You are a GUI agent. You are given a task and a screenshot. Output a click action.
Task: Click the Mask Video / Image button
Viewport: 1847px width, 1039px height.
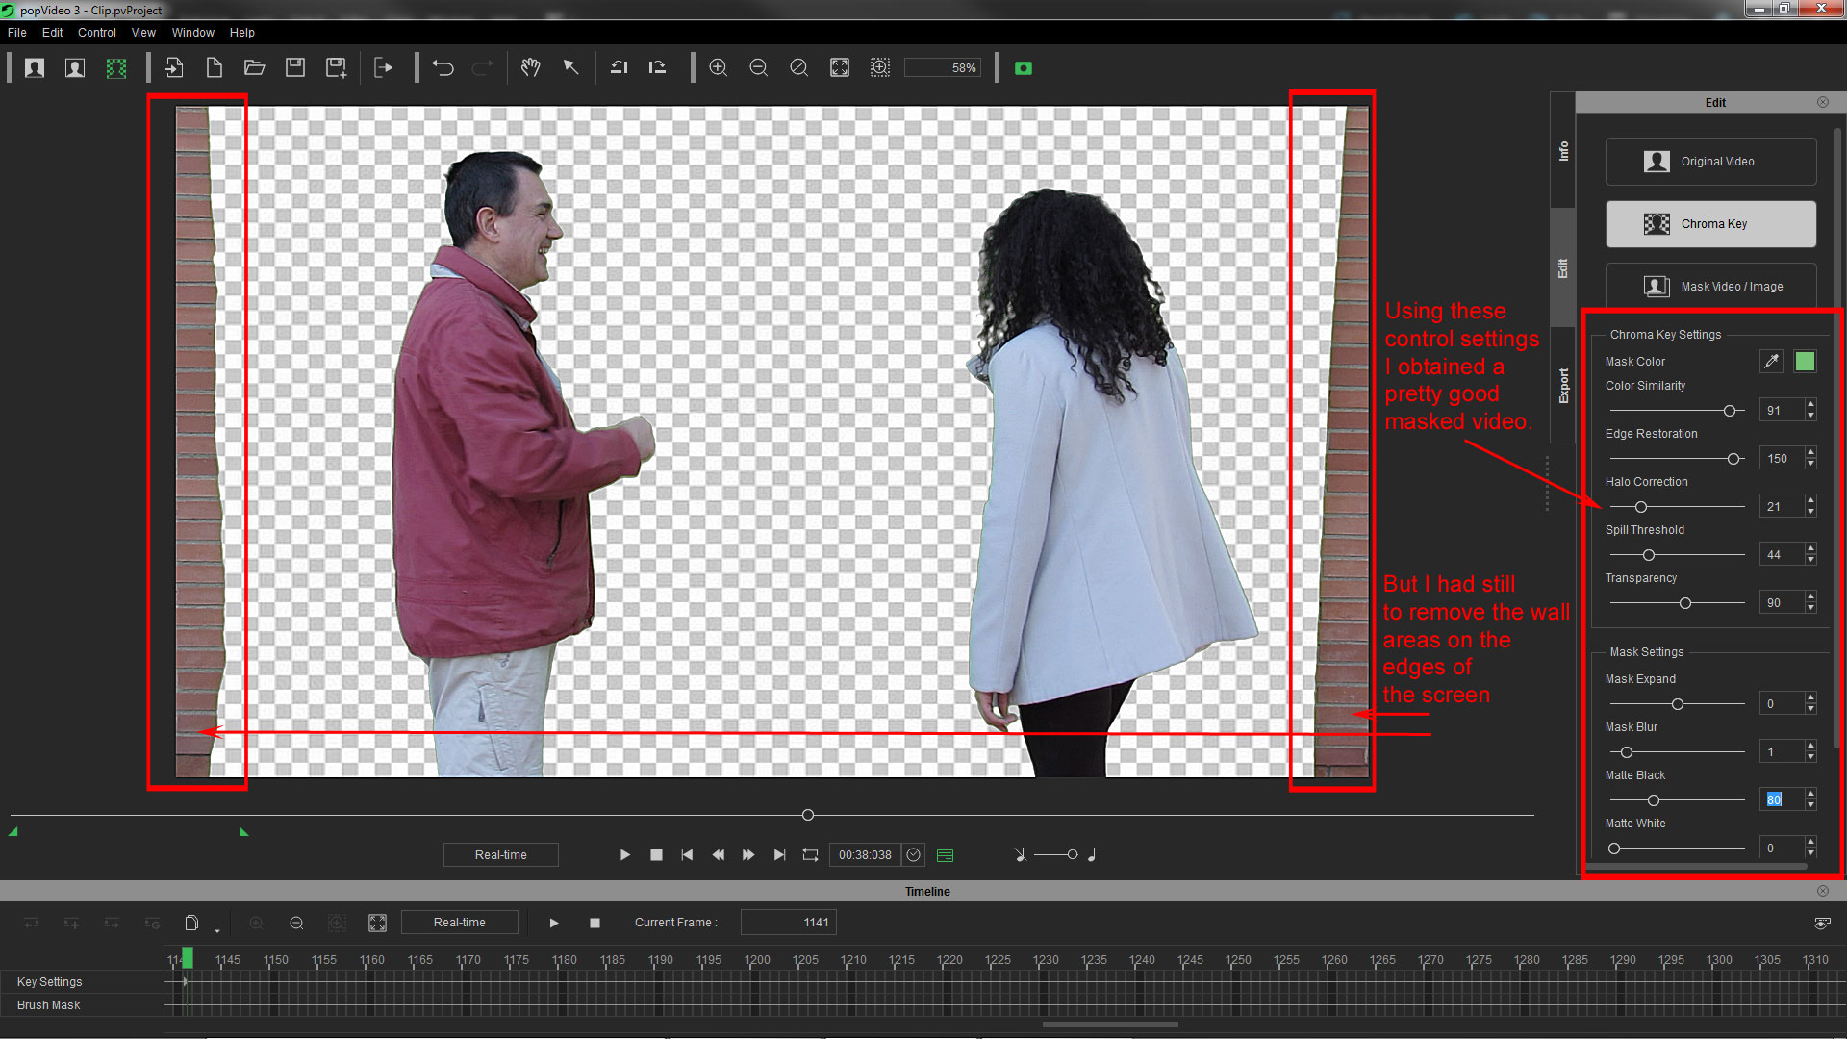tap(1710, 286)
